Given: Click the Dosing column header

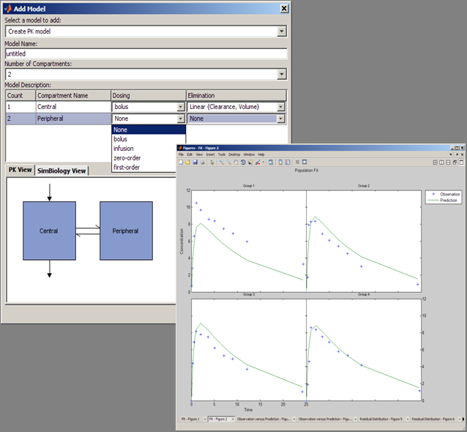Looking at the screenshot, I should [149, 96].
